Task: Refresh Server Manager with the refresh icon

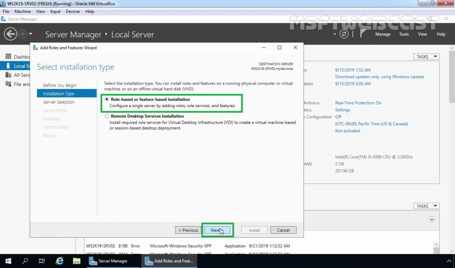Action: tap(344, 34)
